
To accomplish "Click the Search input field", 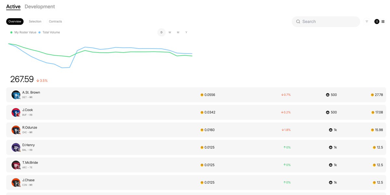I will pos(326,21).
